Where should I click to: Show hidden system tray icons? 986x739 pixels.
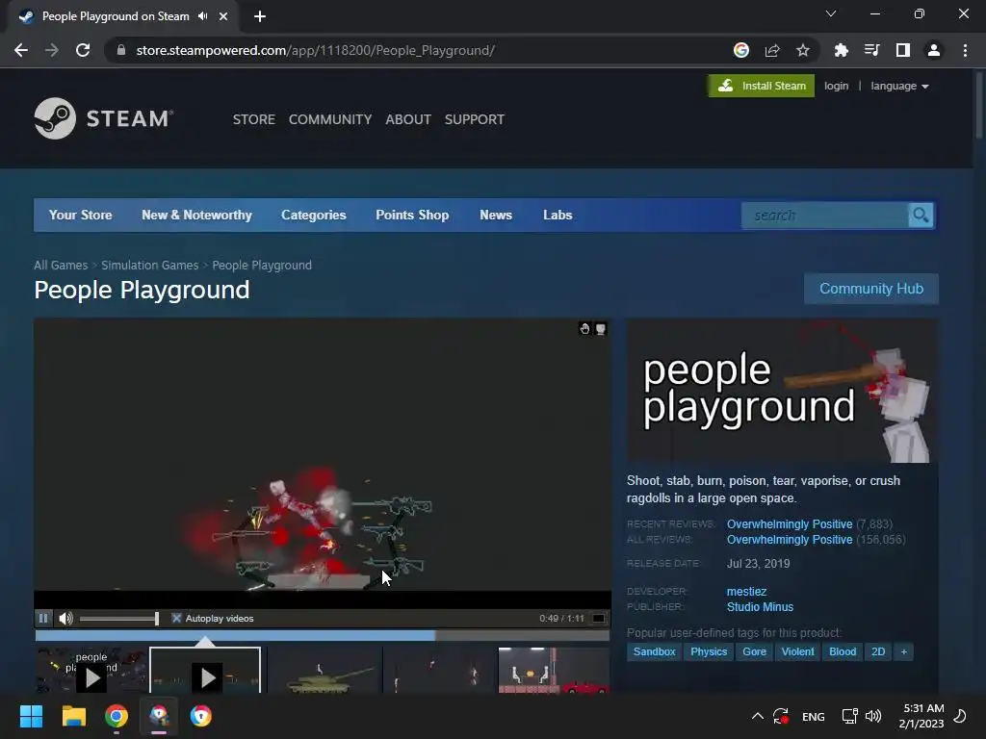[x=758, y=716]
